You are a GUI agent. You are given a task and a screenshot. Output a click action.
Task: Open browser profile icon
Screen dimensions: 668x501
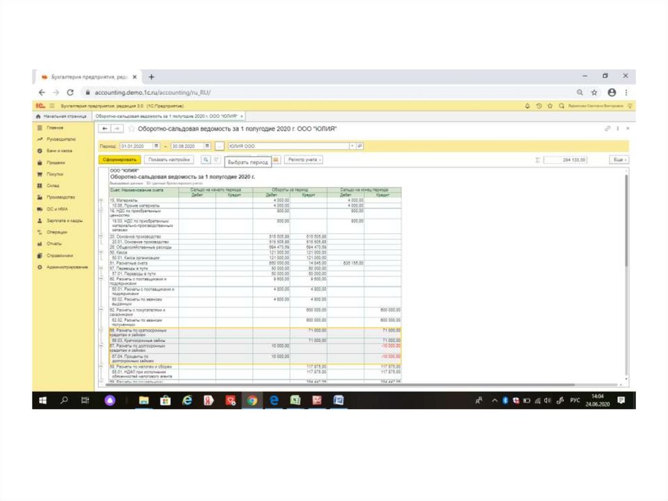tap(612, 92)
